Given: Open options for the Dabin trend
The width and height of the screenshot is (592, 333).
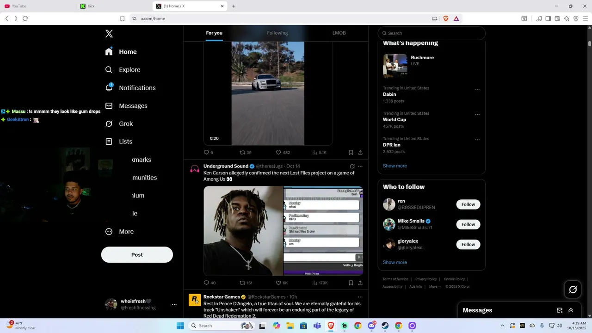Looking at the screenshot, I should (x=477, y=89).
